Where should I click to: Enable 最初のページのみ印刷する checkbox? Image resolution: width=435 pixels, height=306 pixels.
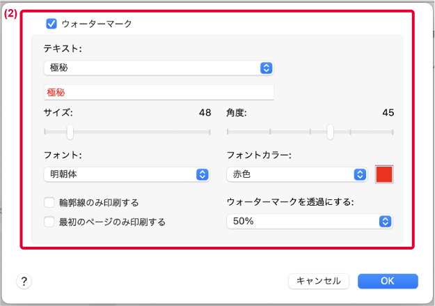pyautogui.click(x=49, y=222)
